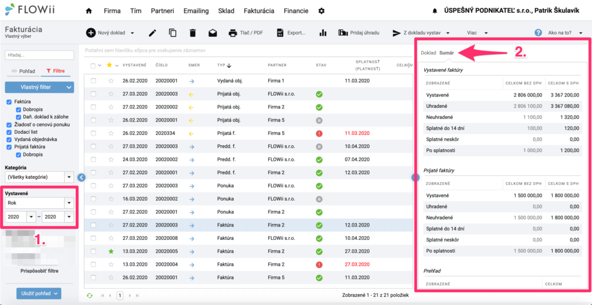
Task: Click green check status of 20020008 Faktúra
Action: [319, 238]
